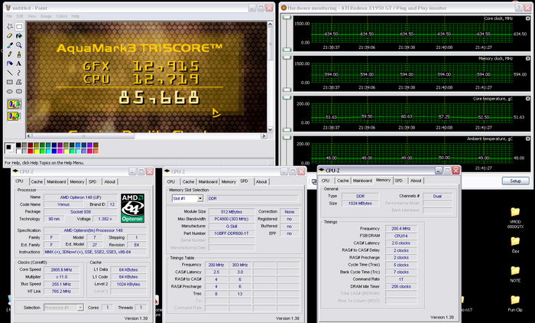Activate the Magnifier tool in Paint
Viewport: 535px width, 323px height.
(19, 44)
